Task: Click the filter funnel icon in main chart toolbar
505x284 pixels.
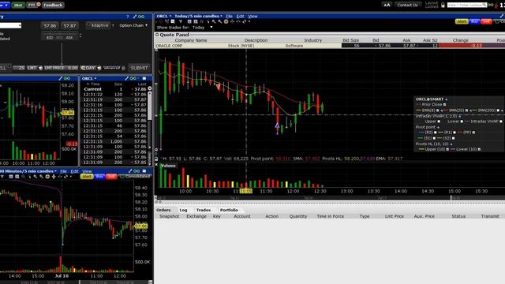Action: 181,21
